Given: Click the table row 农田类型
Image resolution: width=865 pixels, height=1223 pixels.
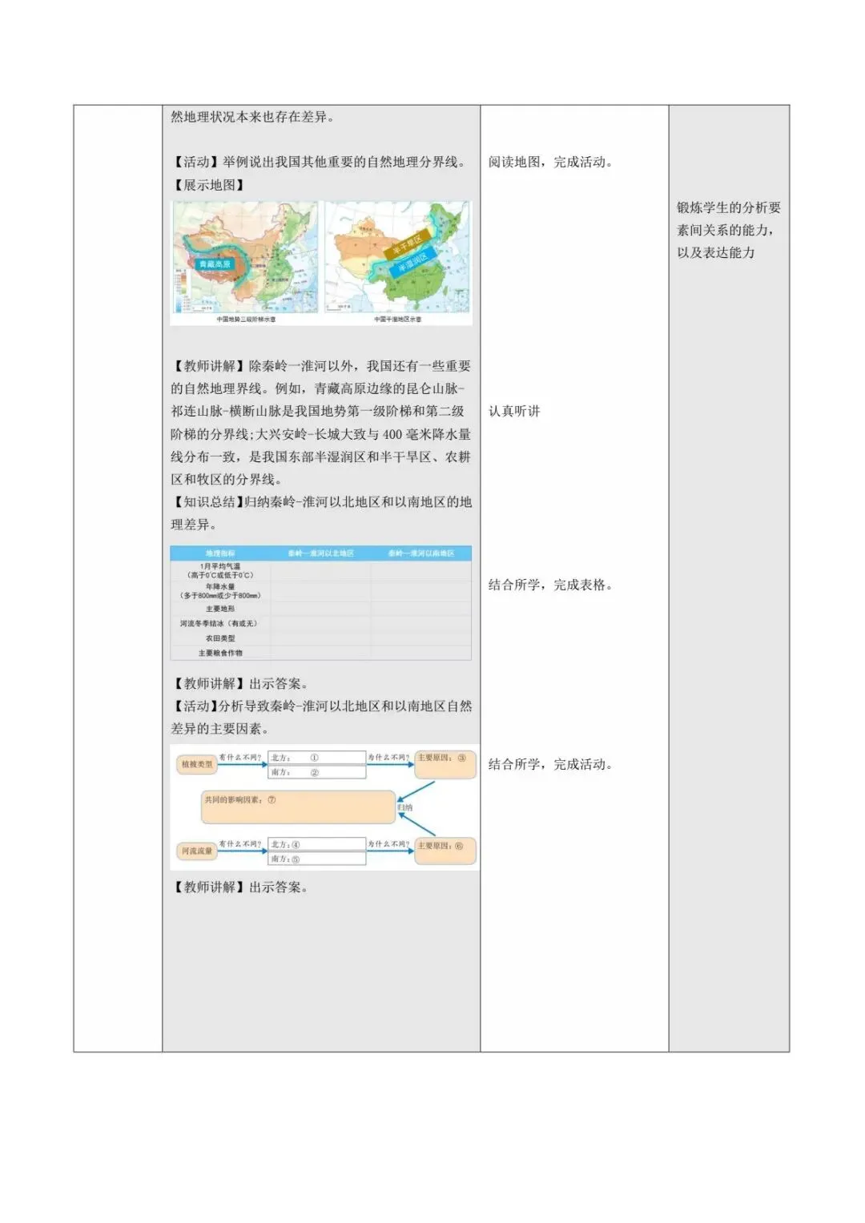Looking at the screenshot, I should pyautogui.click(x=321, y=638).
